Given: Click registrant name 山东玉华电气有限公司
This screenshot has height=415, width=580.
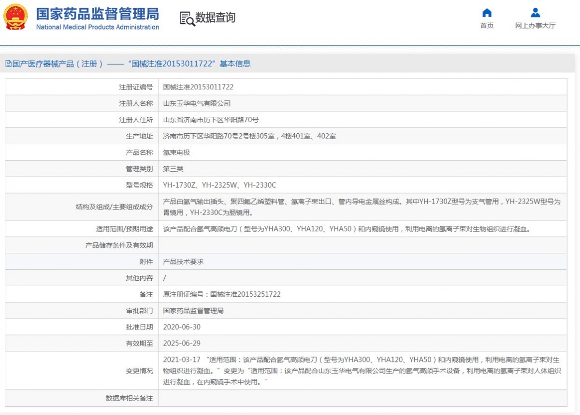Looking at the screenshot, I should pos(197,104).
